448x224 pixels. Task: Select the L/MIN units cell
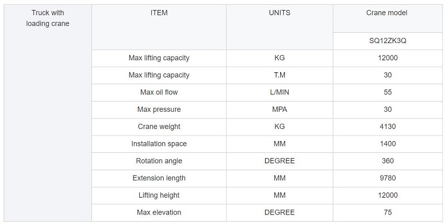[280, 93]
